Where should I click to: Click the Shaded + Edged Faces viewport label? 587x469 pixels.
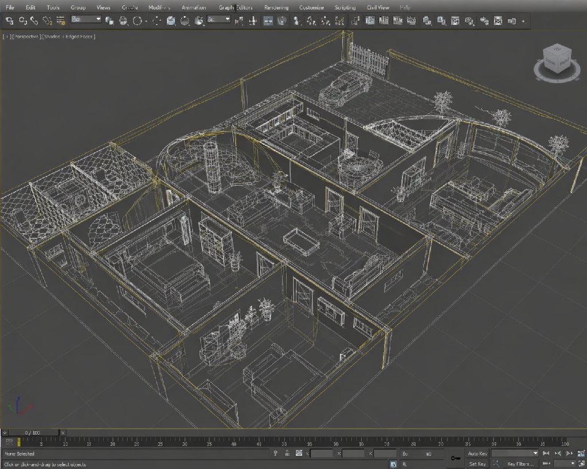click(x=69, y=37)
